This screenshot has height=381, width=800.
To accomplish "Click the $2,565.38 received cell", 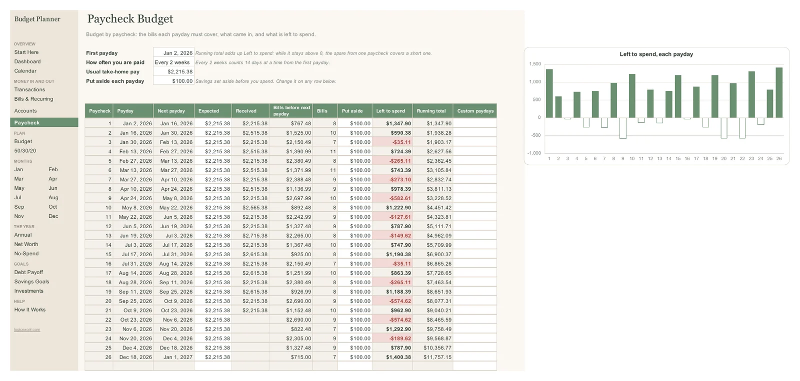I will point(250,208).
